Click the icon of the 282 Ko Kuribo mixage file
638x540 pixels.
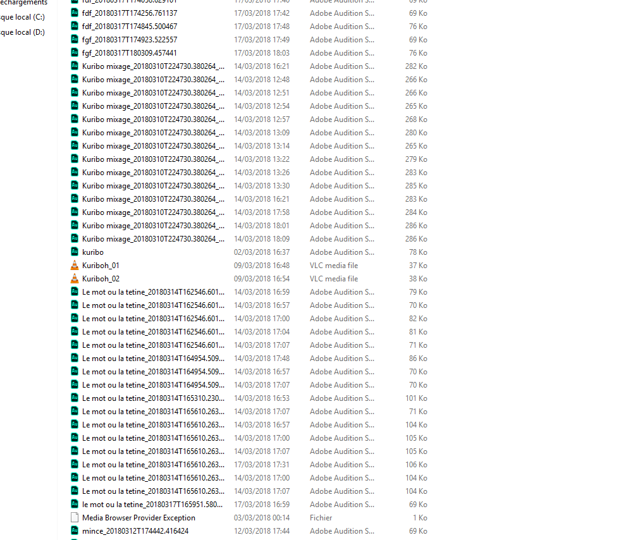pos(75,66)
